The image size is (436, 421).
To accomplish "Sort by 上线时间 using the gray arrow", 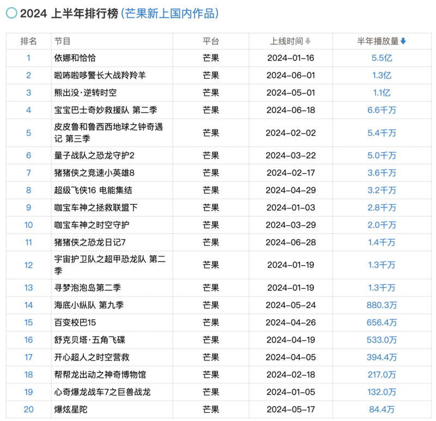I will (307, 41).
